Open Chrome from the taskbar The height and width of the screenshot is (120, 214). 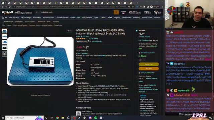pos(57,118)
